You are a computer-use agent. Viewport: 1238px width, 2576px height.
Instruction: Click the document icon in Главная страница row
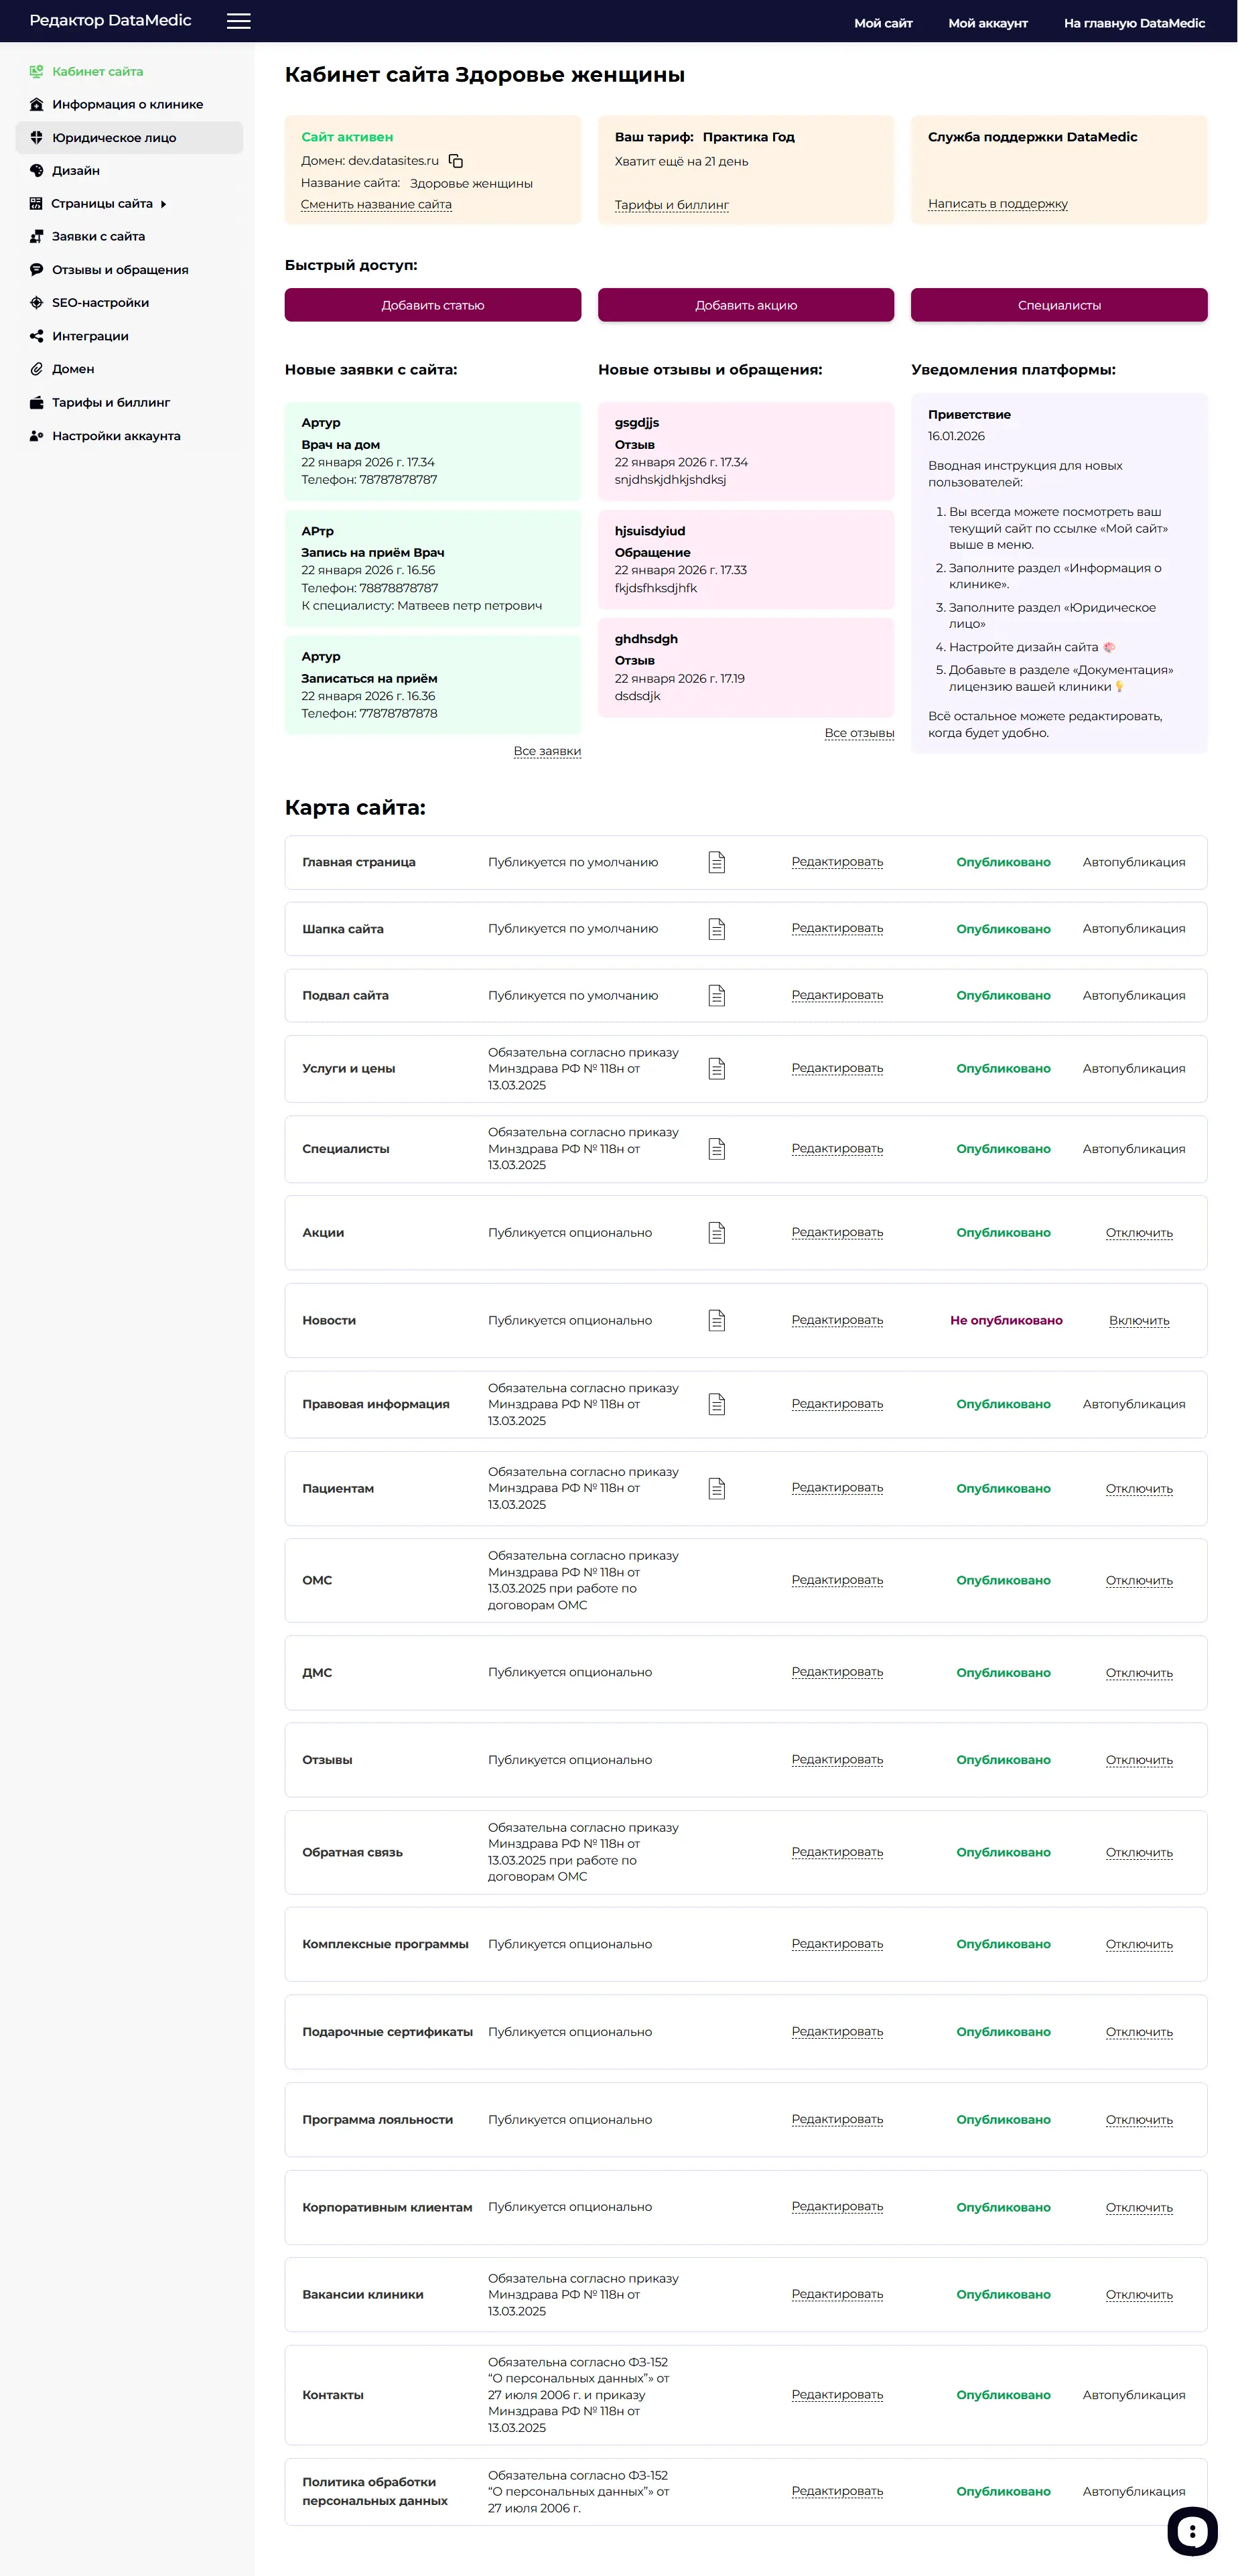tap(716, 862)
